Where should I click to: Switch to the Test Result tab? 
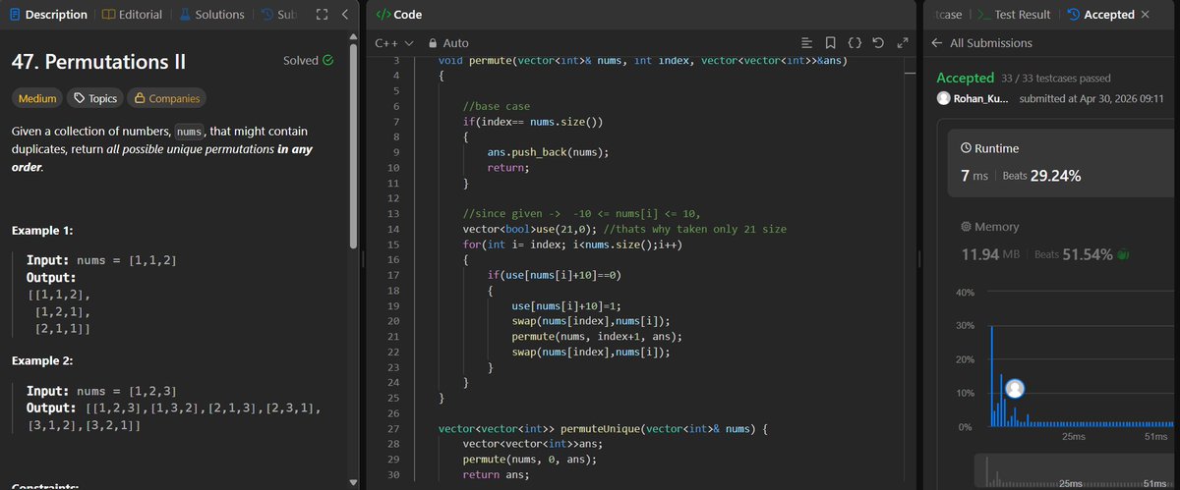[1015, 15]
